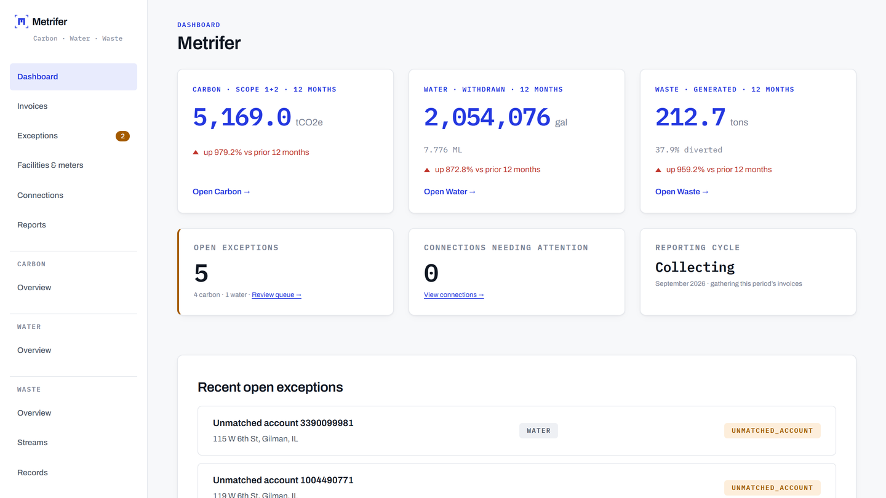Click the Recent open exceptions heading
This screenshot has height=498, width=886.
(270, 387)
